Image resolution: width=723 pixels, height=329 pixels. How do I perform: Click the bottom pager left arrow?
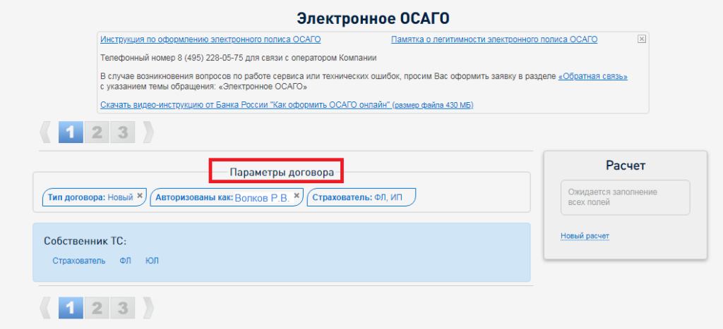[x=46, y=307]
